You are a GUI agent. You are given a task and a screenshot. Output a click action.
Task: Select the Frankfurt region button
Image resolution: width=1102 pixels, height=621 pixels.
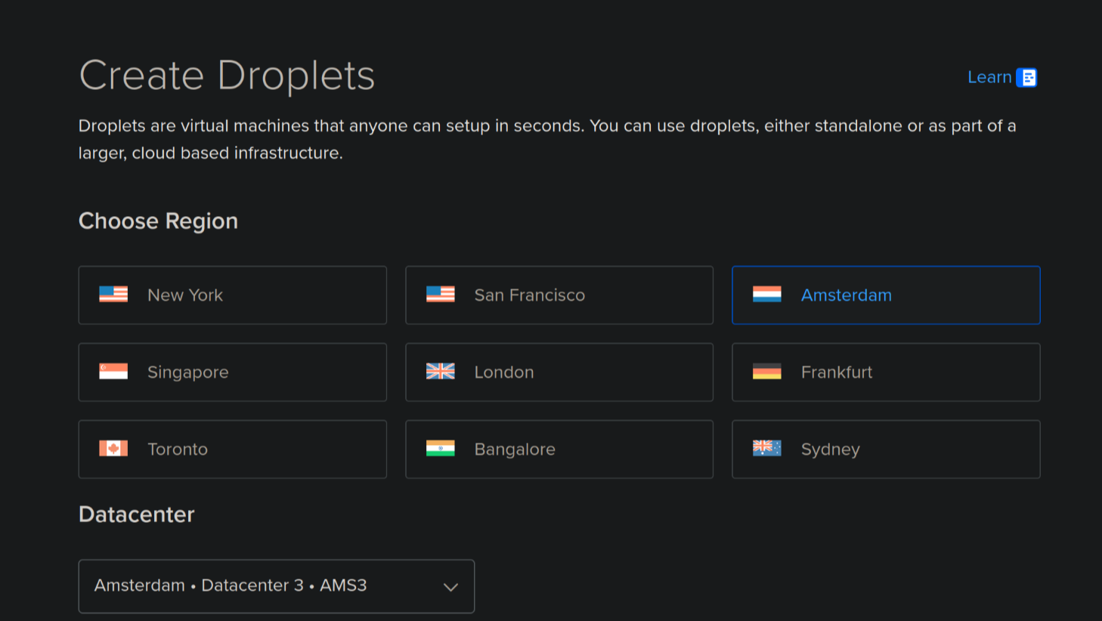[886, 372]
